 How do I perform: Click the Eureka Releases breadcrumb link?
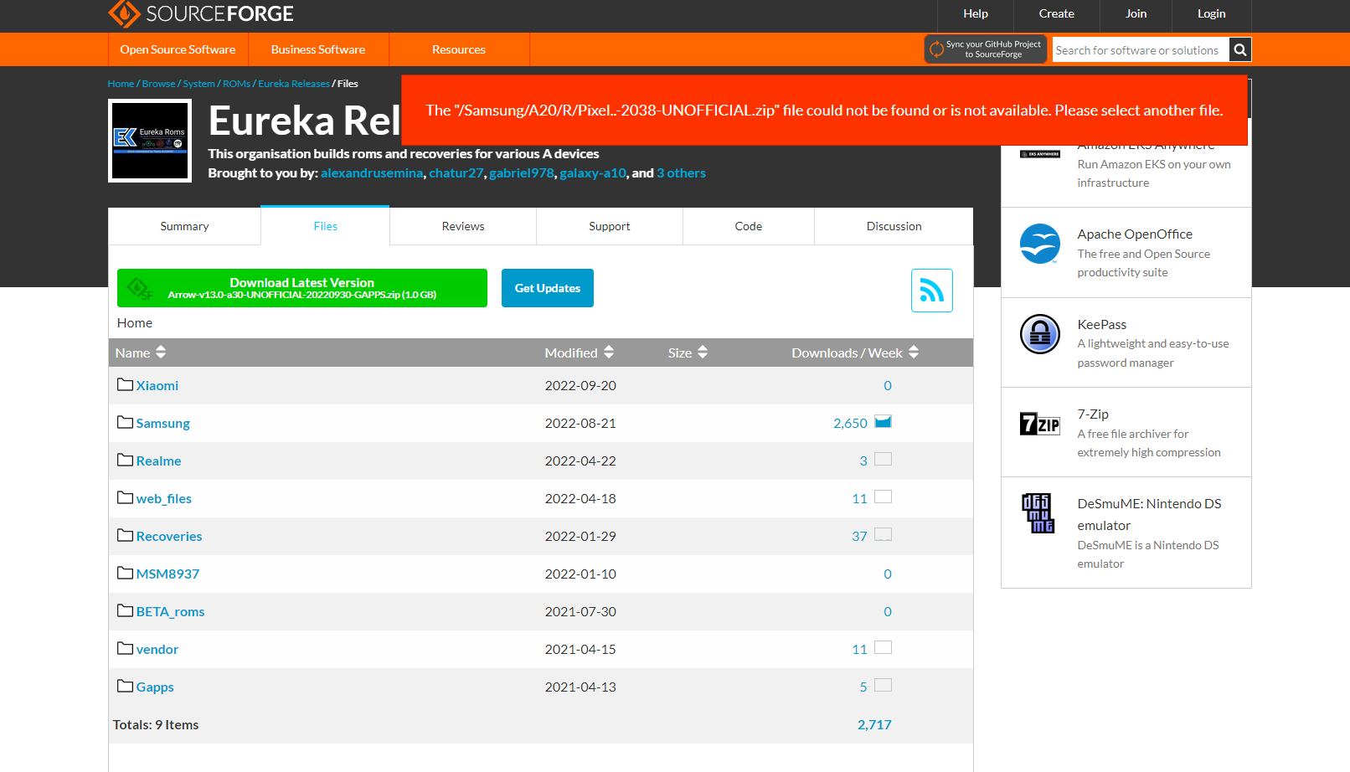pyautogui.click(x=294, y=84)
